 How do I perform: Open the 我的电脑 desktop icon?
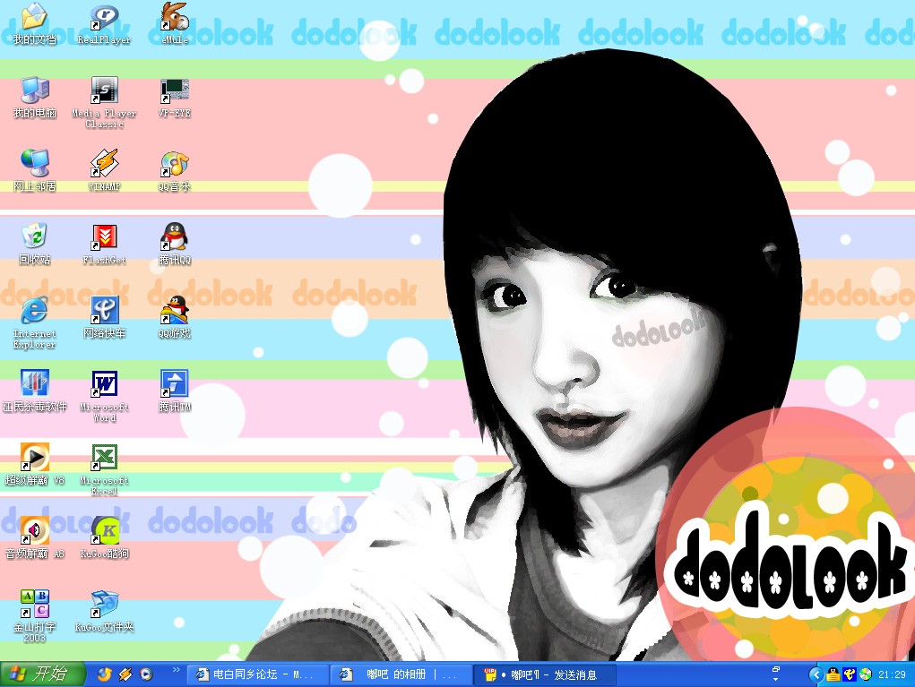(34, 90)
